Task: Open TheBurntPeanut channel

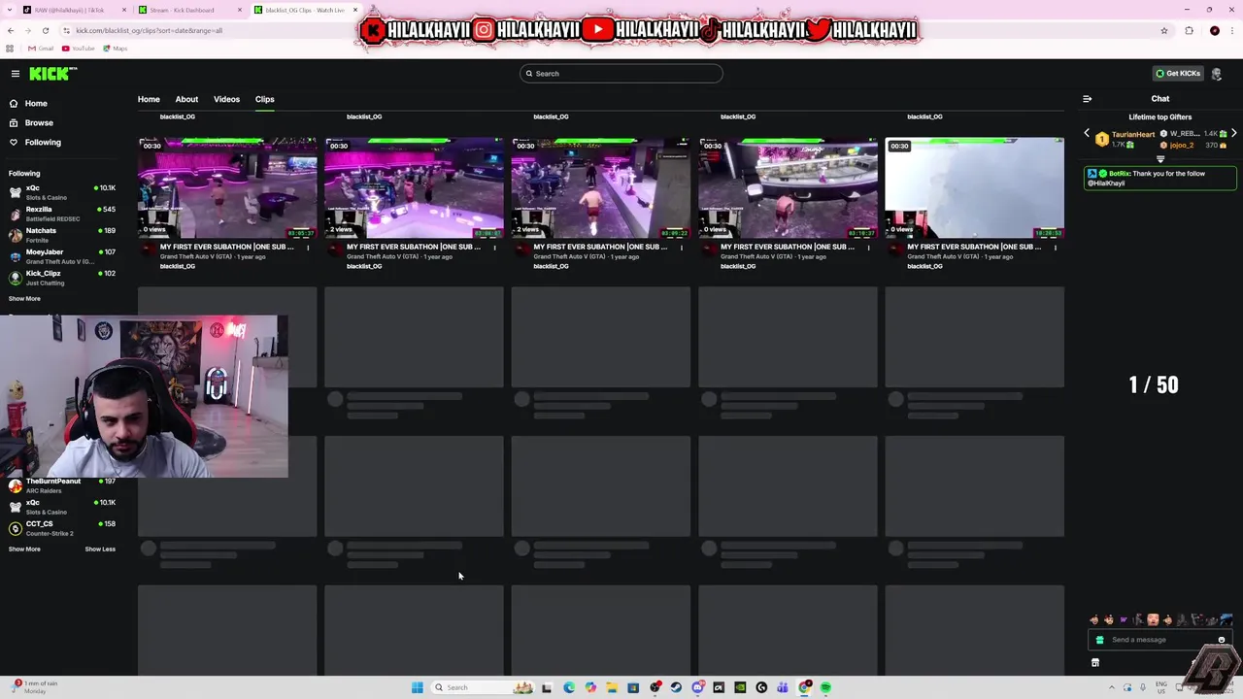Action: (62, 485)
